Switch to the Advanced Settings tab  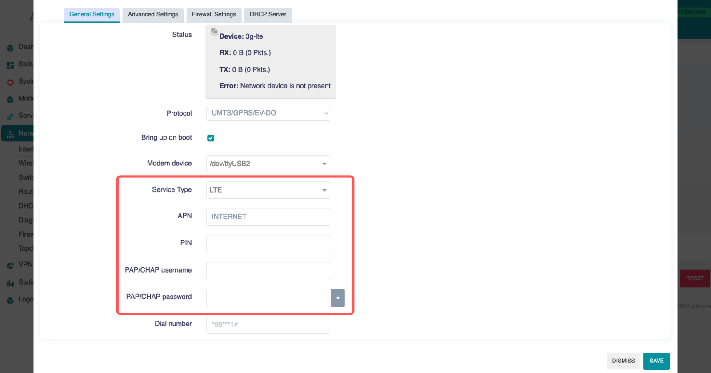(153, 15)
